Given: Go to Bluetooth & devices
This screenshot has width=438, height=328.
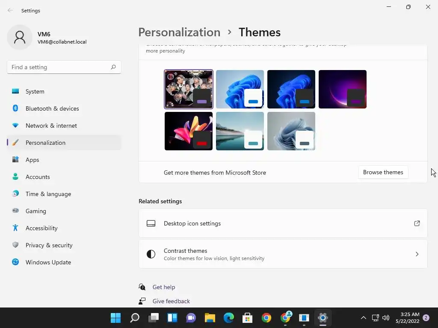Looking at the screenshot, I should [64, 108].
